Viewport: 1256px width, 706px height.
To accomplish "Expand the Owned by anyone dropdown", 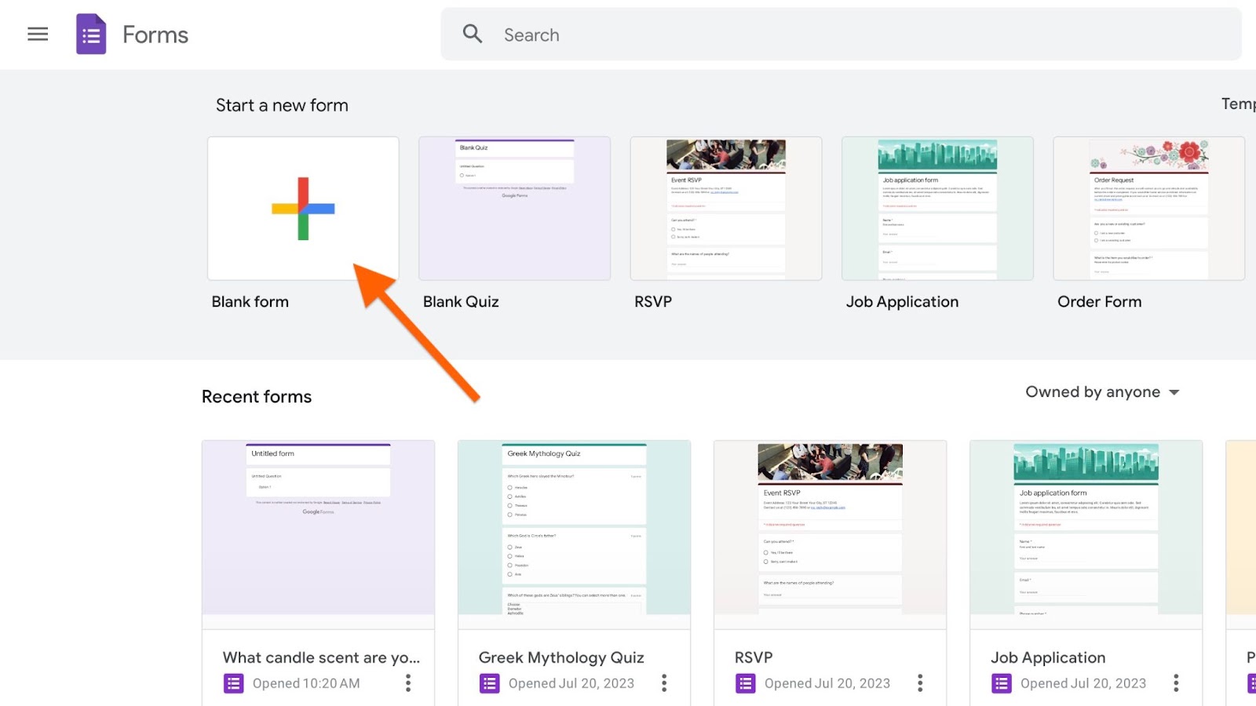I will [x=1102, y=392].
